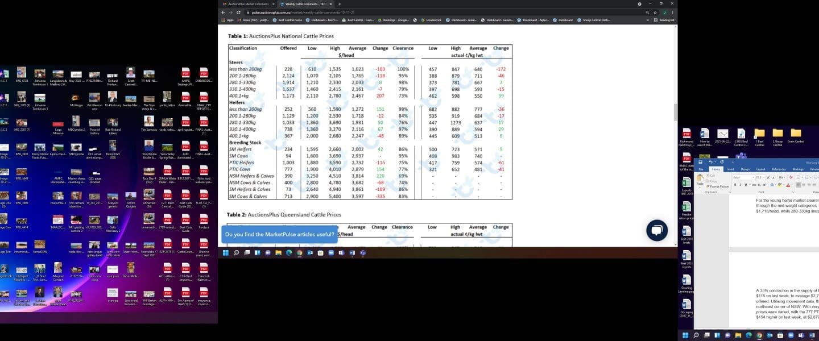Open Microsoft Edge from middle taskbar
Viewport: 819px width, 341px height.
click(289, 252)
